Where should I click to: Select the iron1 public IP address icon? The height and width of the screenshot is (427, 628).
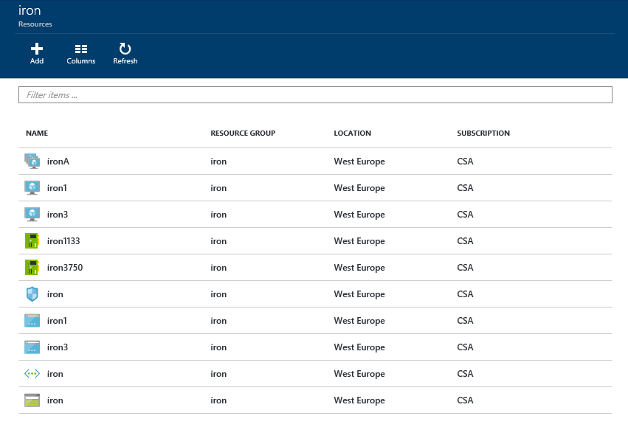coord(32,321)
